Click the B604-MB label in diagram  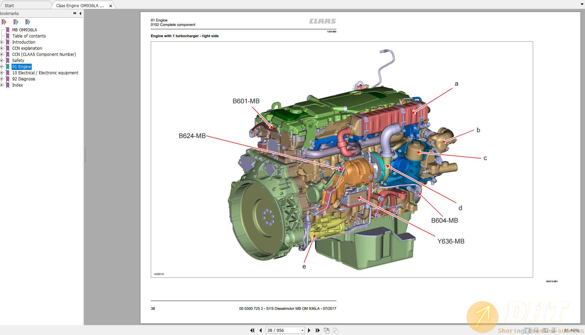(x=445, y=220)
